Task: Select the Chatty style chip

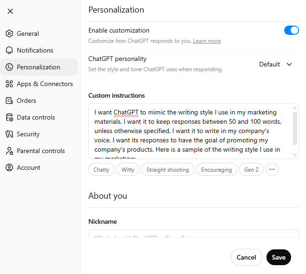Action: 101,170
